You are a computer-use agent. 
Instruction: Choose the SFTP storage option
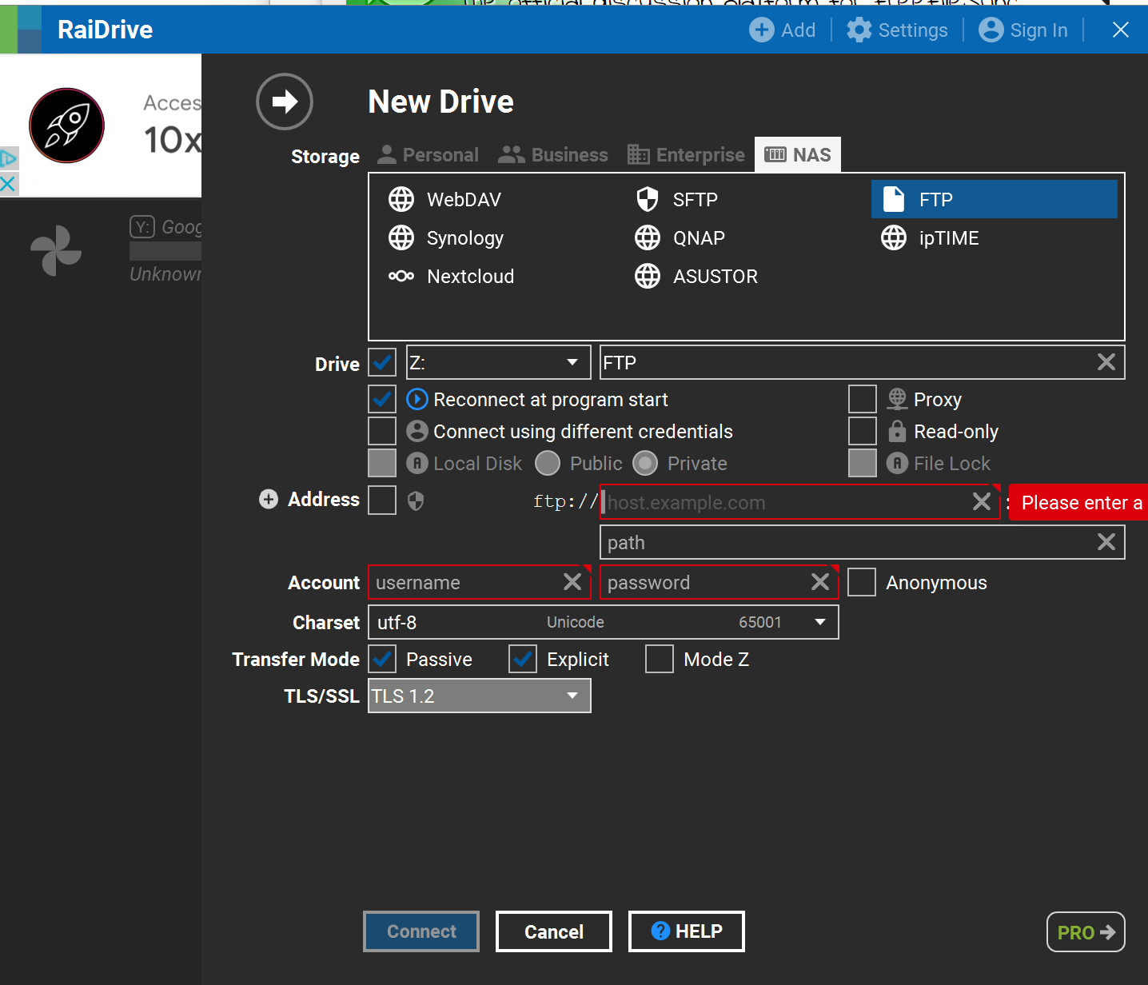676,199
